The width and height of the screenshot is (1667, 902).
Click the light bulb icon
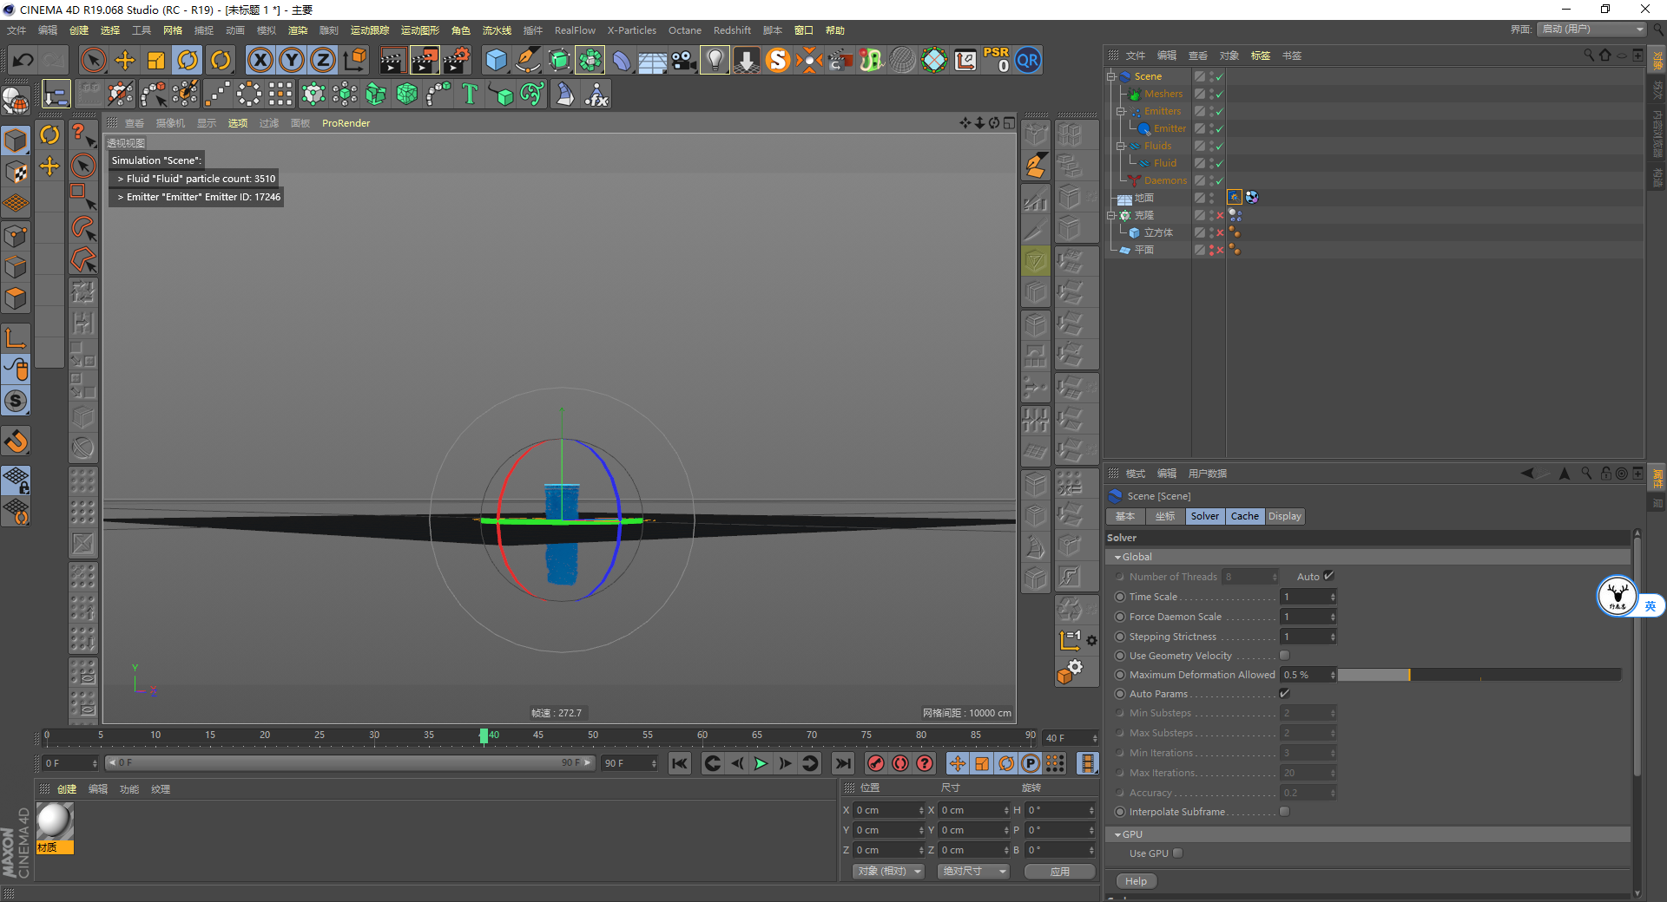tap(714, 60)
